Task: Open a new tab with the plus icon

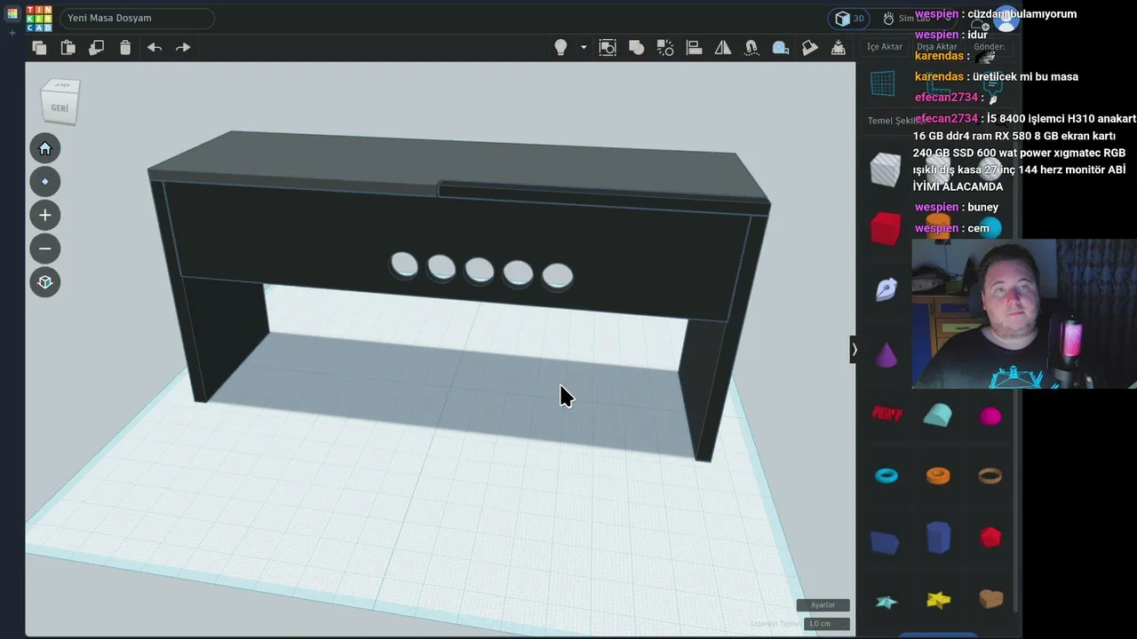Action: click(12, 34)
